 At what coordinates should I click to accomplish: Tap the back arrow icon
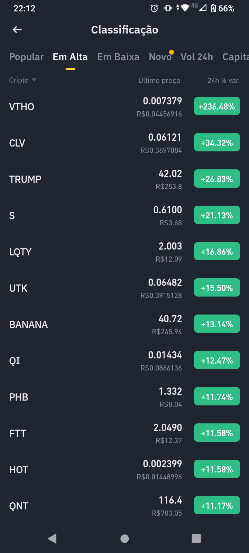[17, 30]
